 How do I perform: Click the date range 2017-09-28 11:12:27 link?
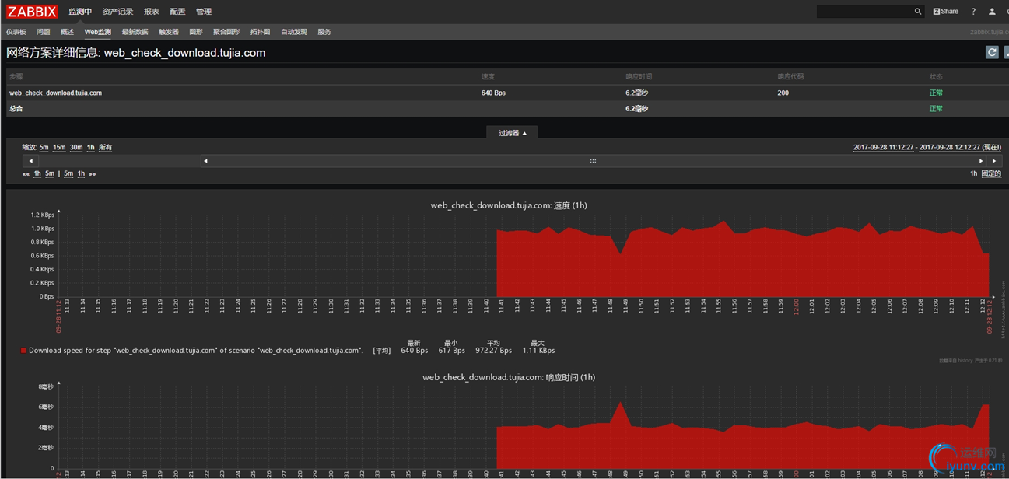[x=884, y=147]
